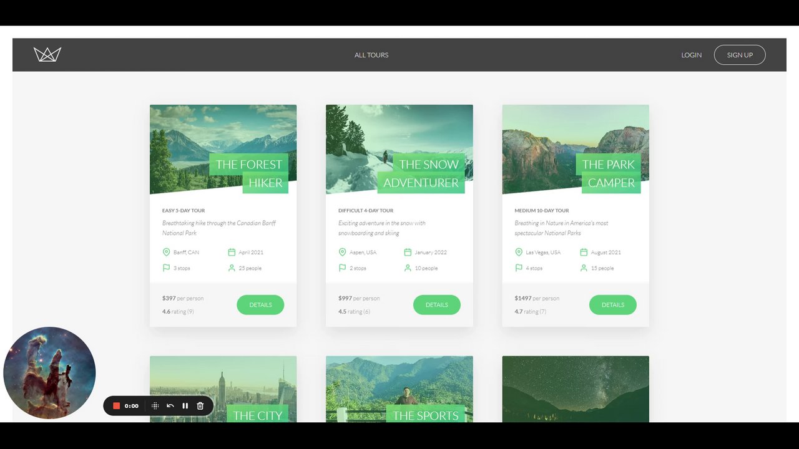799x449 pixels.
Task: Click the calendar icon beside January 2022
Action: pos(408,252)
